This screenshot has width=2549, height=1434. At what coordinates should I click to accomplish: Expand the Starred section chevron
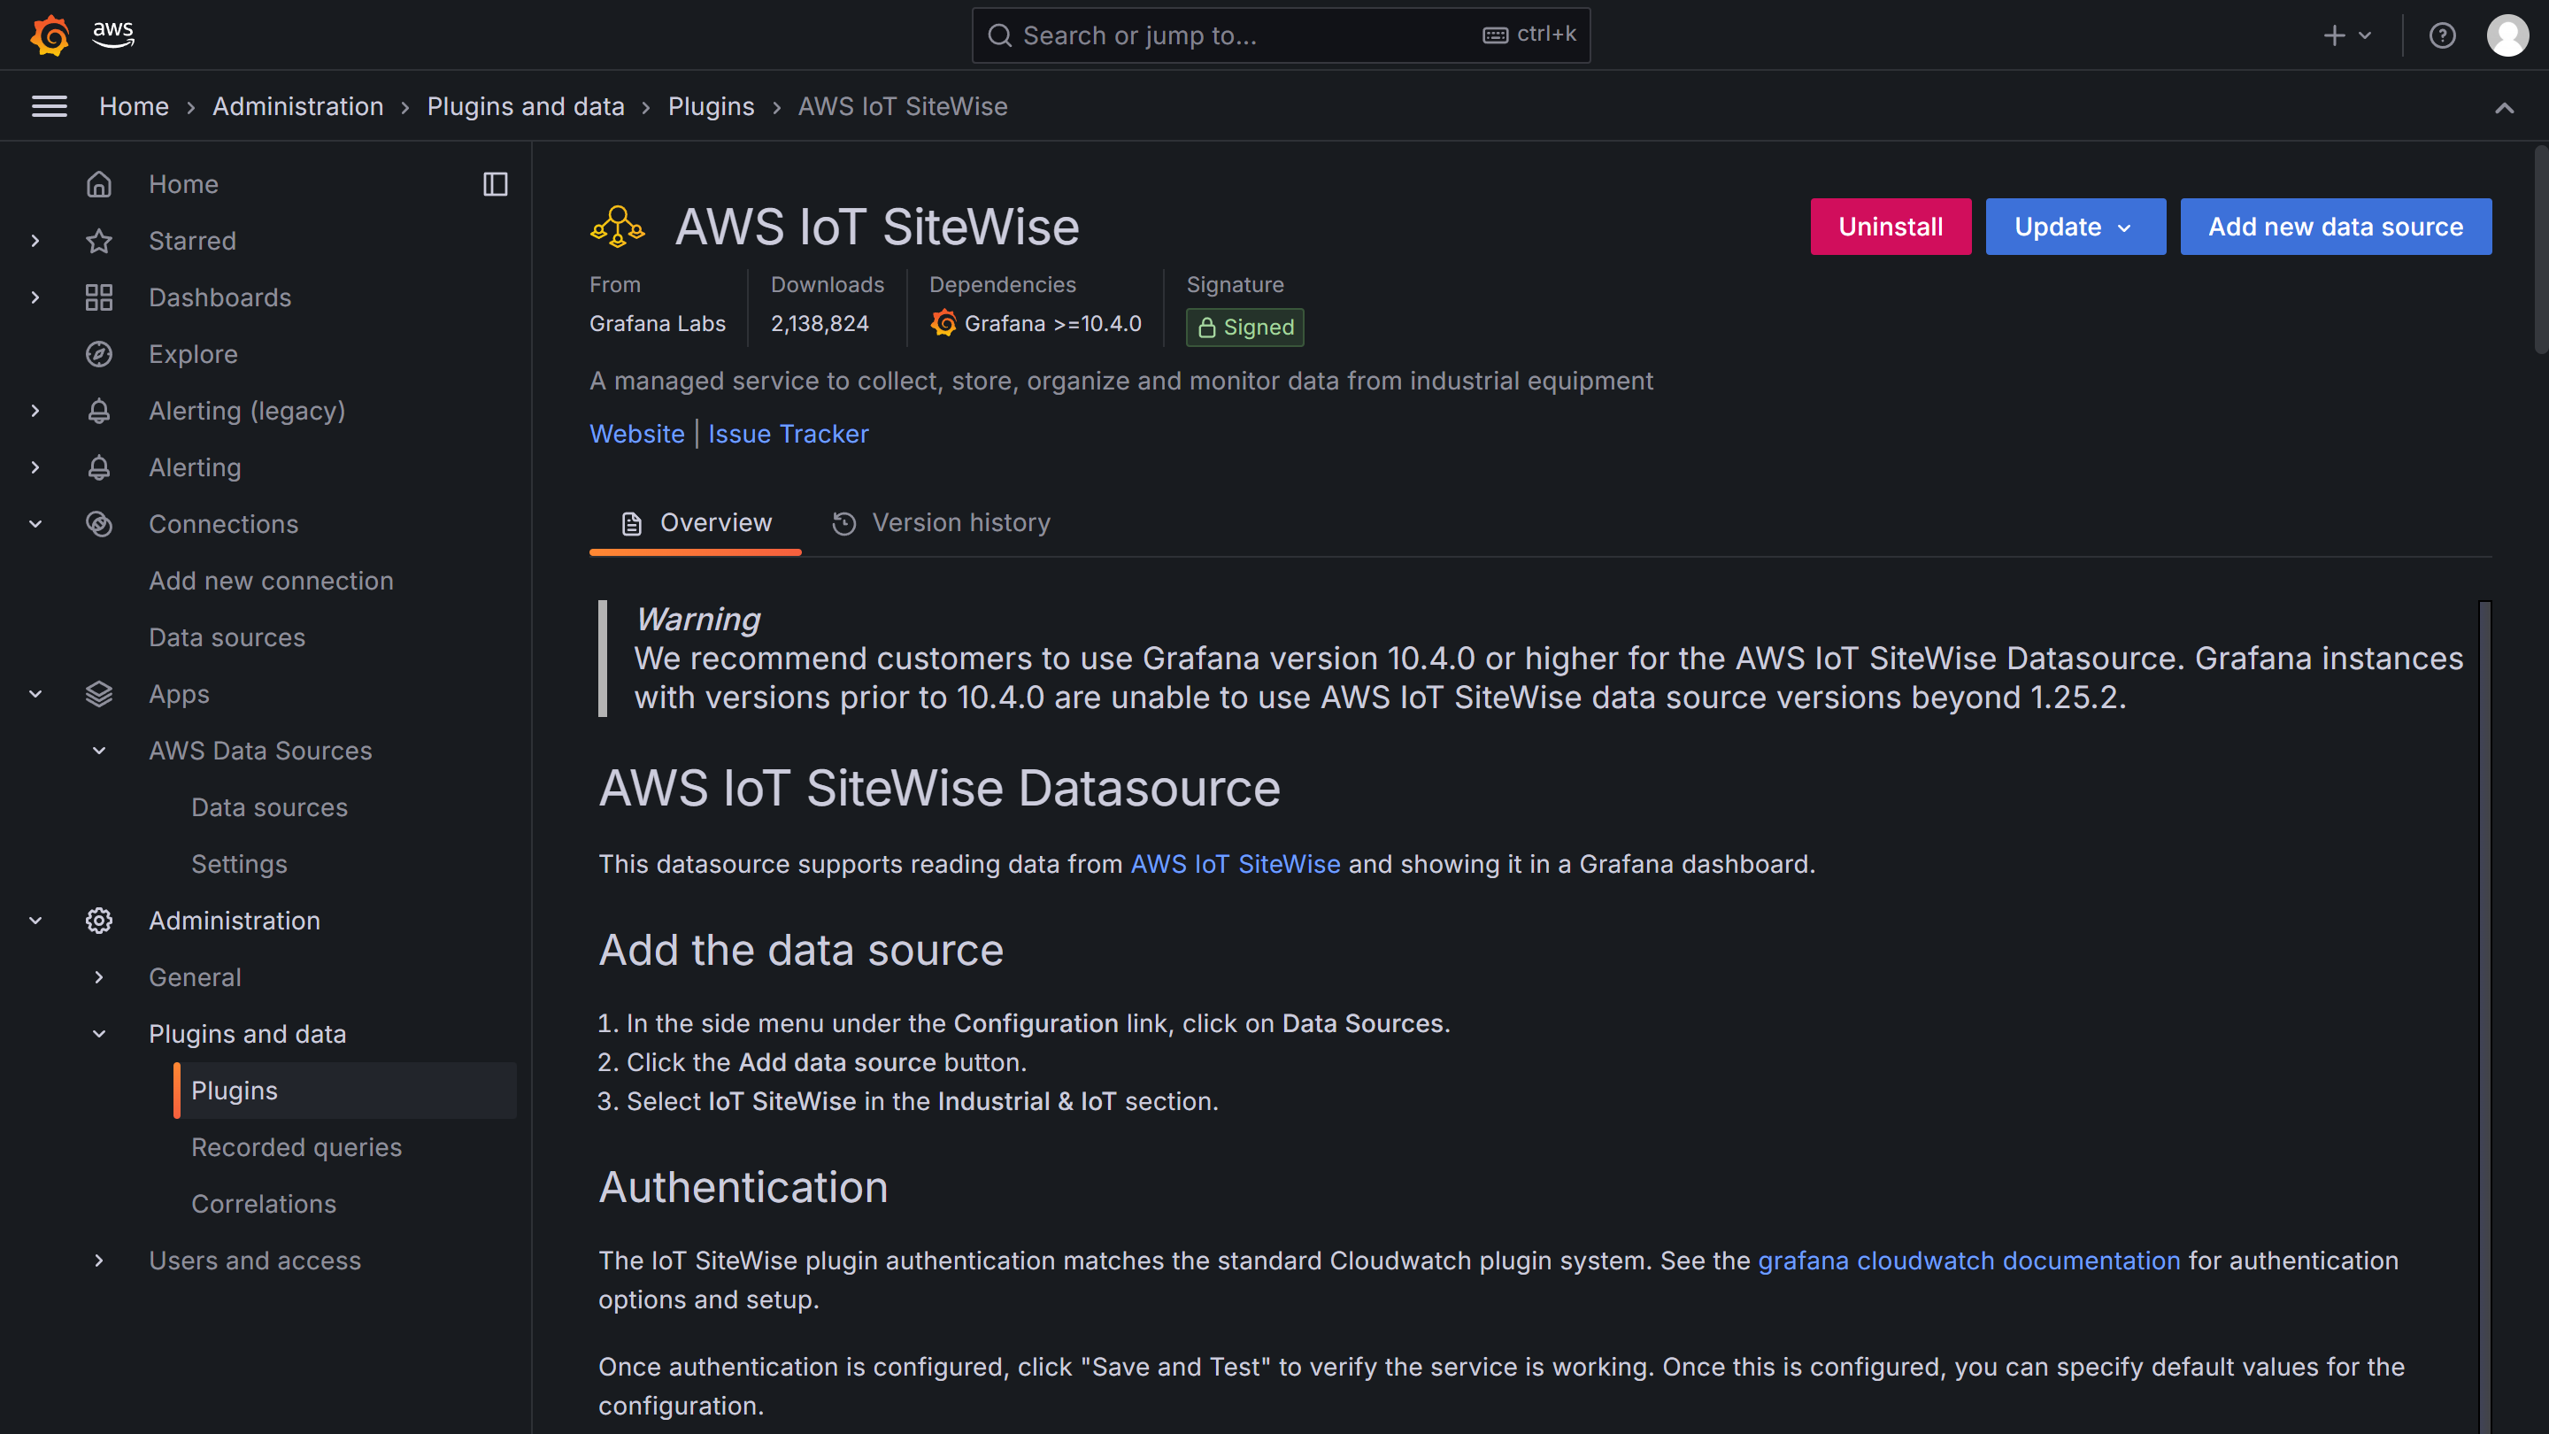coord(35,241)
